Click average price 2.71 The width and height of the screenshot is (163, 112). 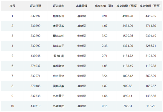(x=105, y=56)
